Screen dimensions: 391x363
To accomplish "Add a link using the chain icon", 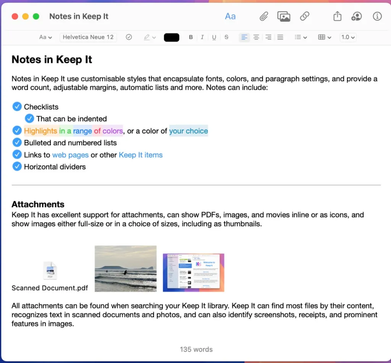I will point(304,16).
